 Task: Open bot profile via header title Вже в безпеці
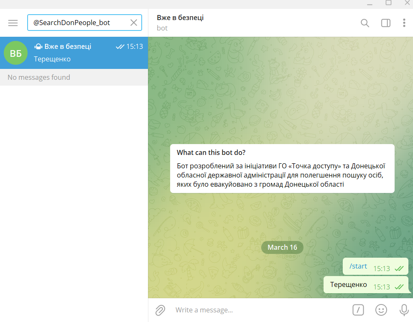click(180, 18)
